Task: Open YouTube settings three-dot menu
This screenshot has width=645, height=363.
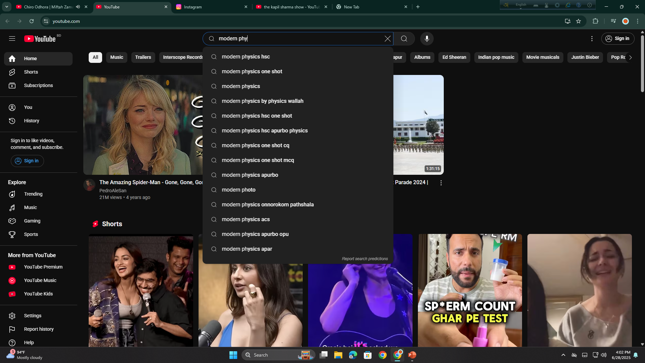Action: [592, 39]
